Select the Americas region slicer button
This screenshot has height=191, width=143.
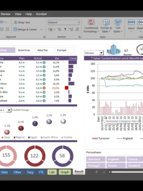25,50
